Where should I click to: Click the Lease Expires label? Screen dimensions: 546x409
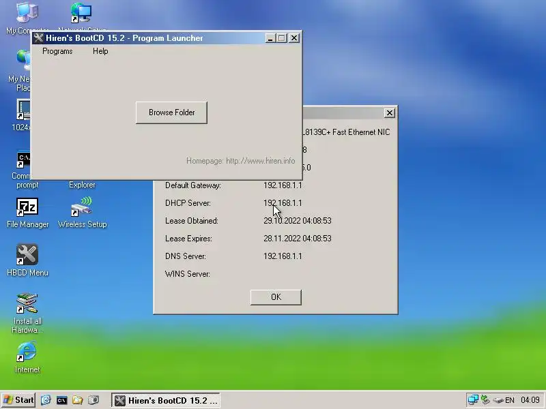(188, 239)
